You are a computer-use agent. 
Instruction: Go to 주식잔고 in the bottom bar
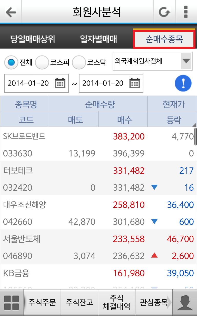coord(80,302)
